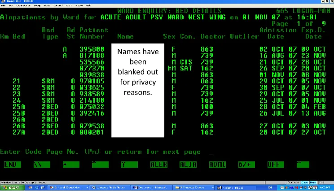Click the ALER function key button
The width and height of the screenshot is (334, 191).
[158, 165]
